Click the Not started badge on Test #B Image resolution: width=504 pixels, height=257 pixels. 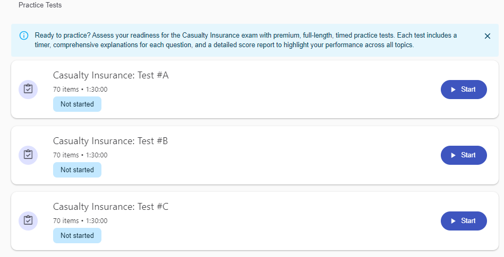[x=77, y=170]
